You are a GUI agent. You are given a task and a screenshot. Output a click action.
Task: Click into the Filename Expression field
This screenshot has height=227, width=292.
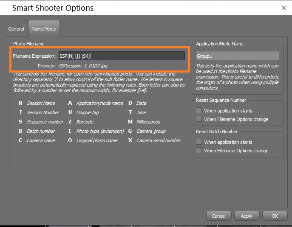tap(122, 56)
